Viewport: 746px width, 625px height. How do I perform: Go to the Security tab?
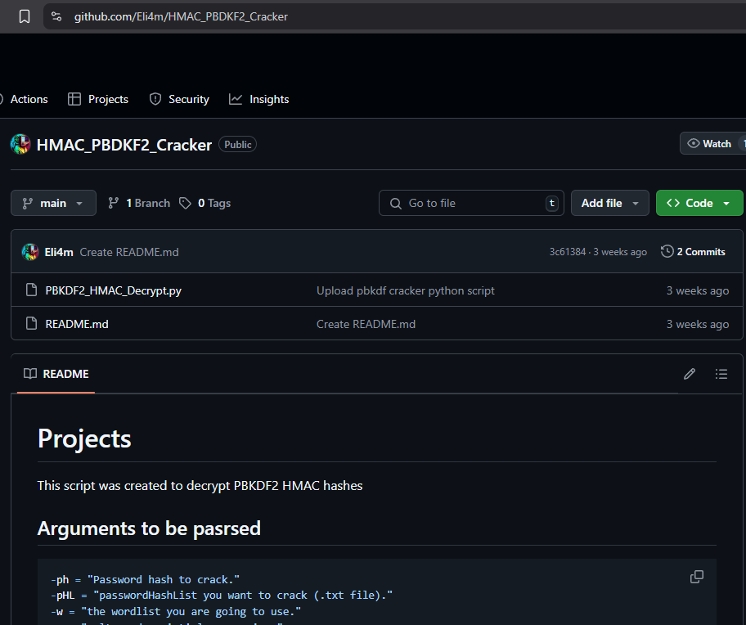coord(179,99)
